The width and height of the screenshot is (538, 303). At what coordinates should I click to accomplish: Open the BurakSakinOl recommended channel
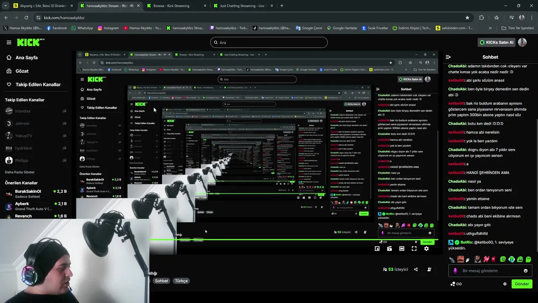[36, 194]
